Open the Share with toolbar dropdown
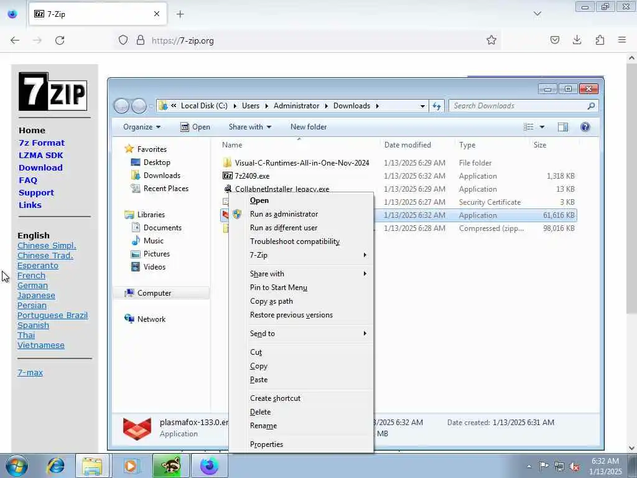 pos(250,127)
